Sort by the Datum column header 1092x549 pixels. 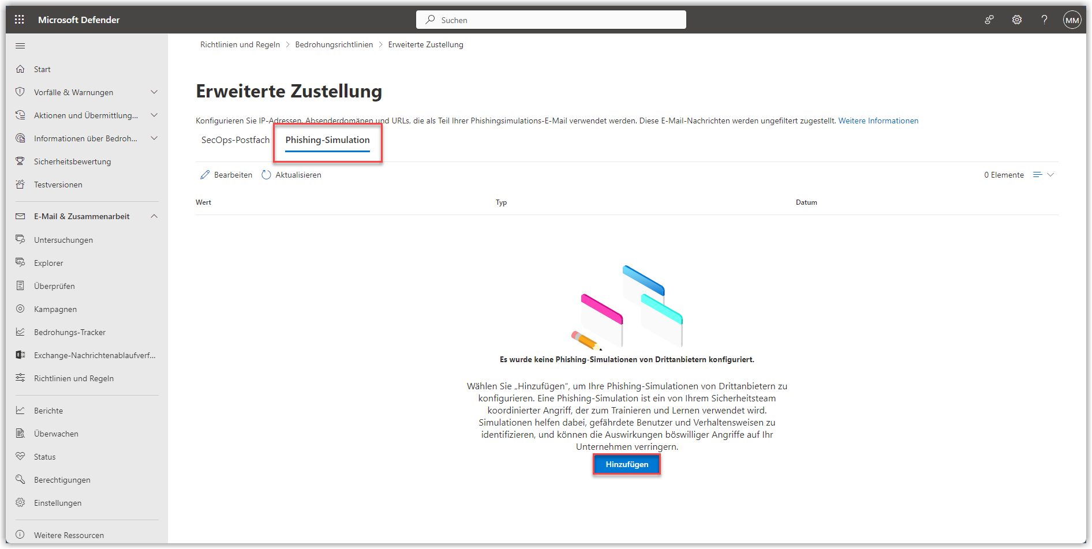[x=806, y=202]
